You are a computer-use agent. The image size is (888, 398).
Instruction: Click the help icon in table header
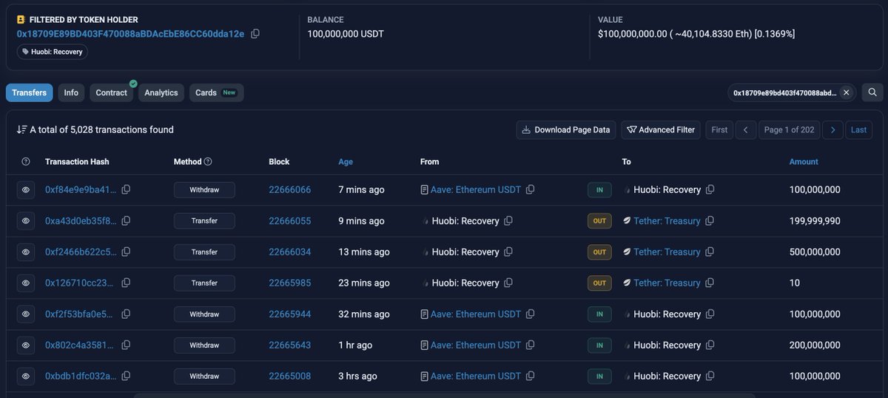[26, 161]
